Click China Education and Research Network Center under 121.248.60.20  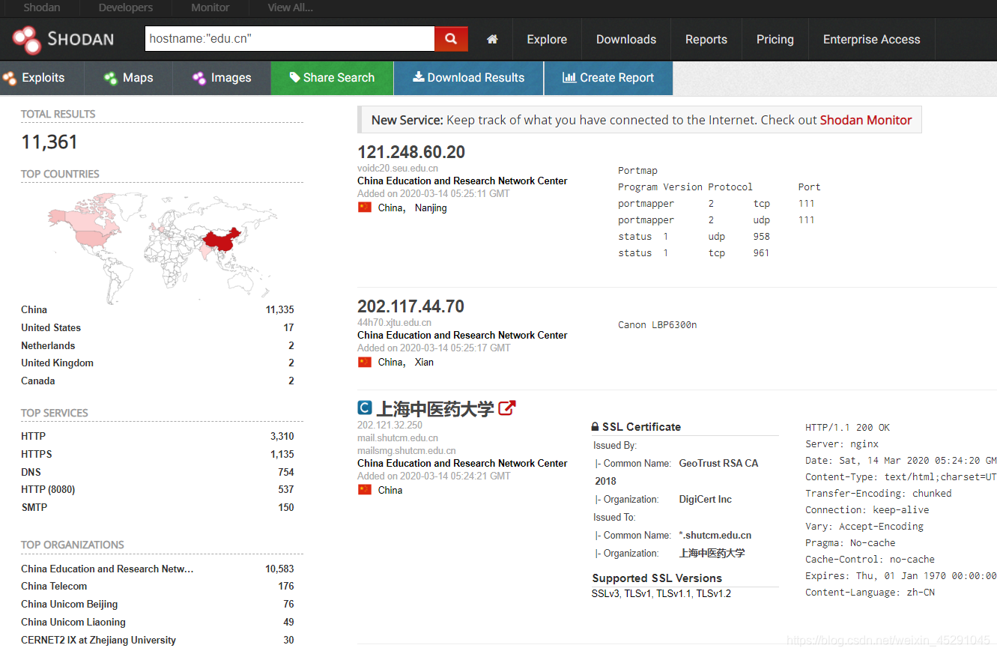click(462, 181)
